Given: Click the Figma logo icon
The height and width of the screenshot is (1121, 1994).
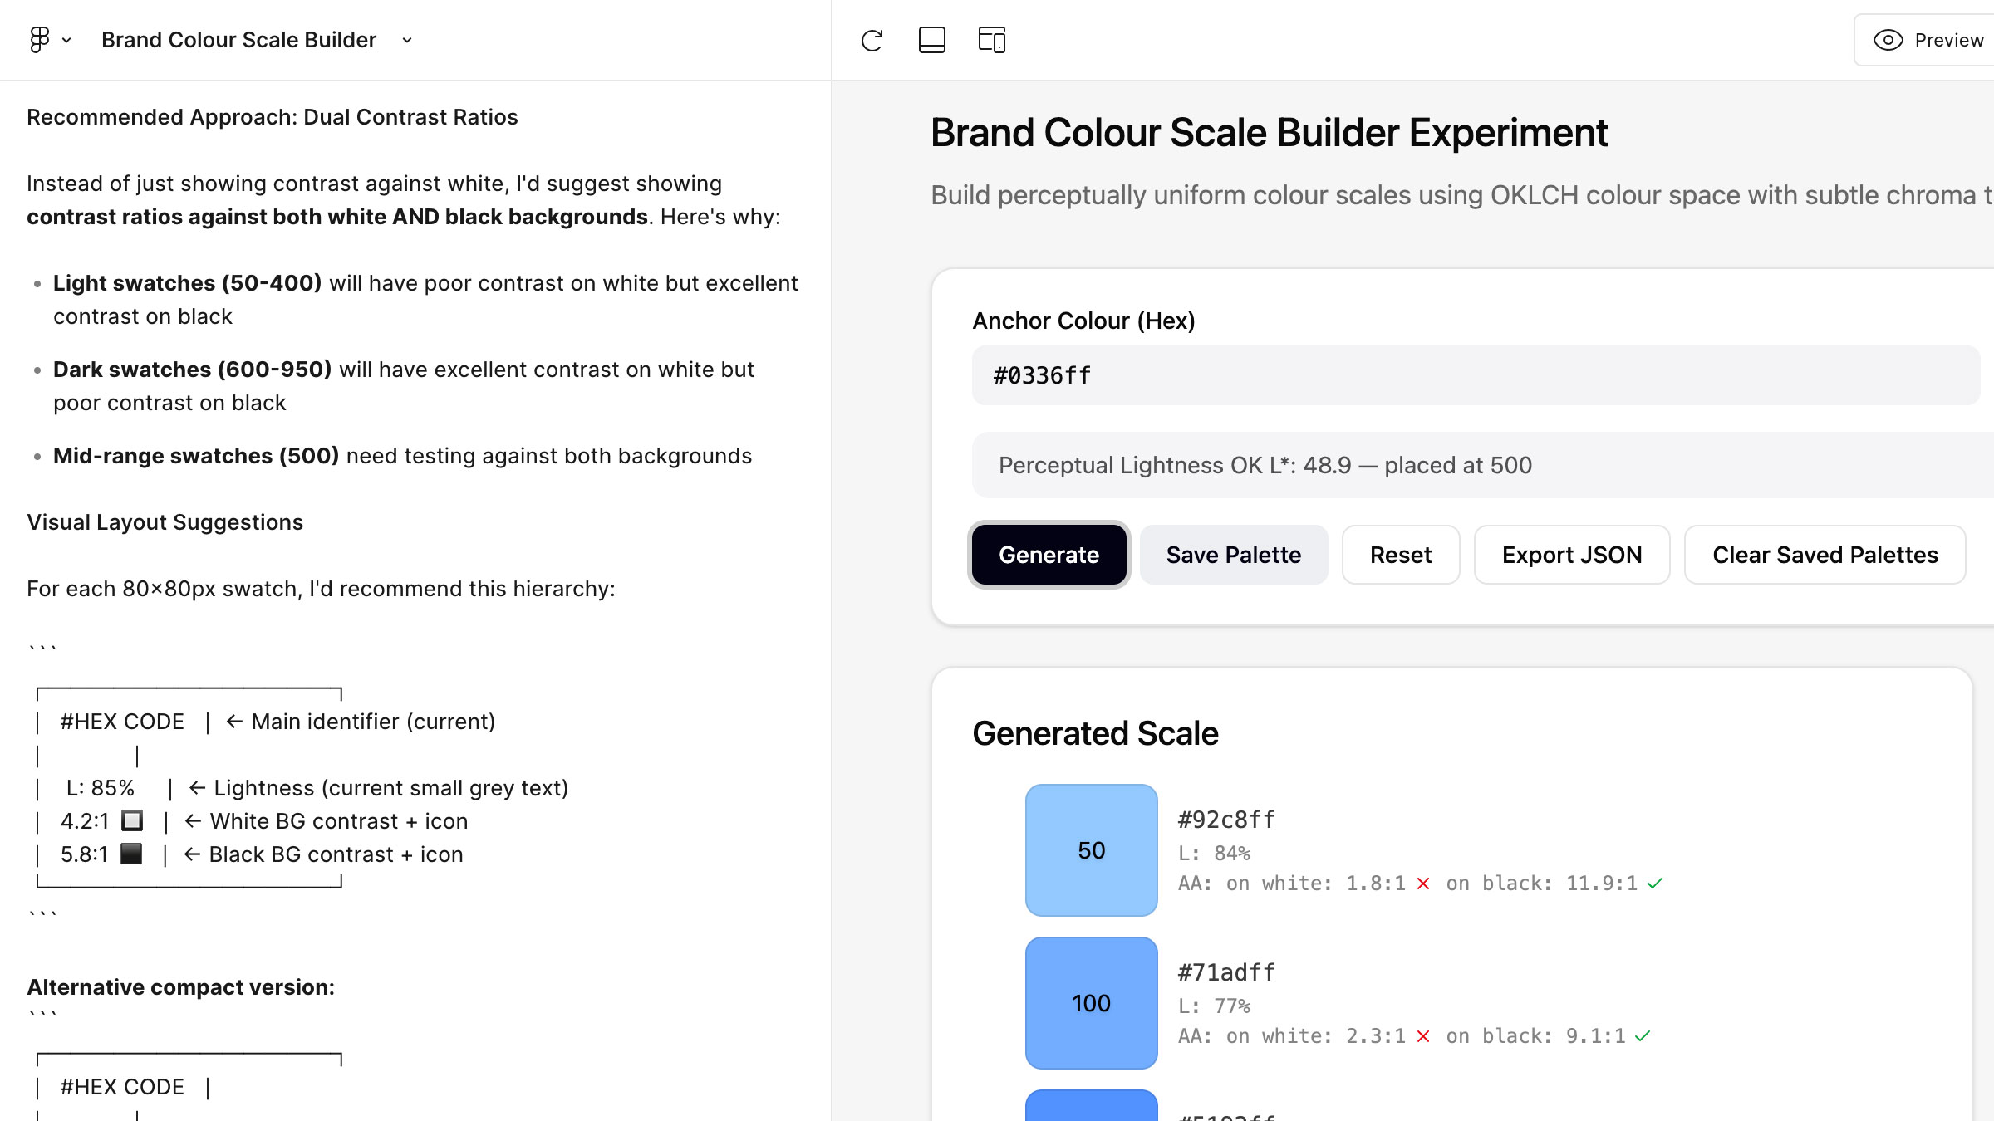Looking at the screenshot, I should [39, 40].
